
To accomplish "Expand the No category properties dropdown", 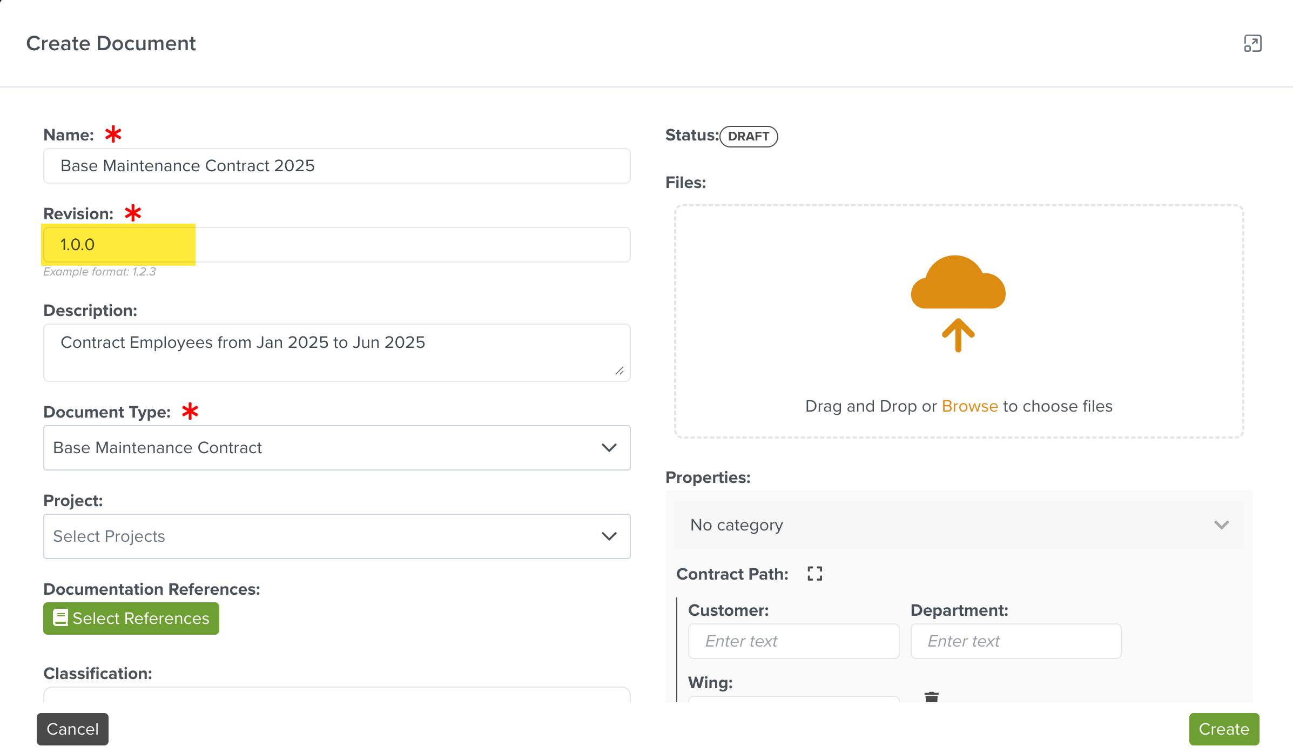I will point(959,525).
